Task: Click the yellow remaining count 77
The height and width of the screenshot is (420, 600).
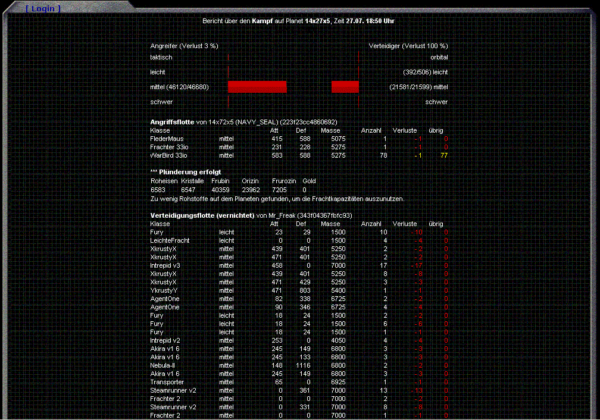Action: coord(443,155)
